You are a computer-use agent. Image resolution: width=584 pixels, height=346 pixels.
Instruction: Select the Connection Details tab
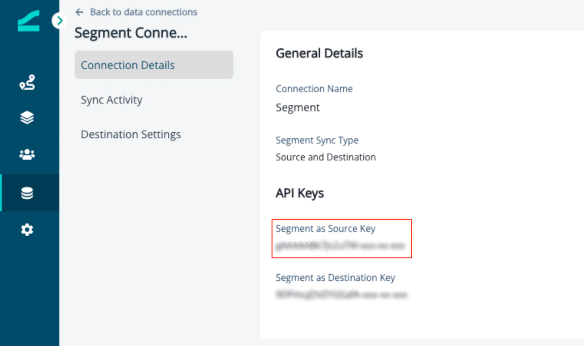point(128,65)
